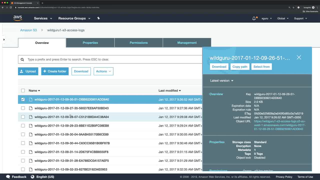Screen dimensions: 320x180
Task: Close the S3 Management Console browser tab
Action: click(x=38, y=3)
